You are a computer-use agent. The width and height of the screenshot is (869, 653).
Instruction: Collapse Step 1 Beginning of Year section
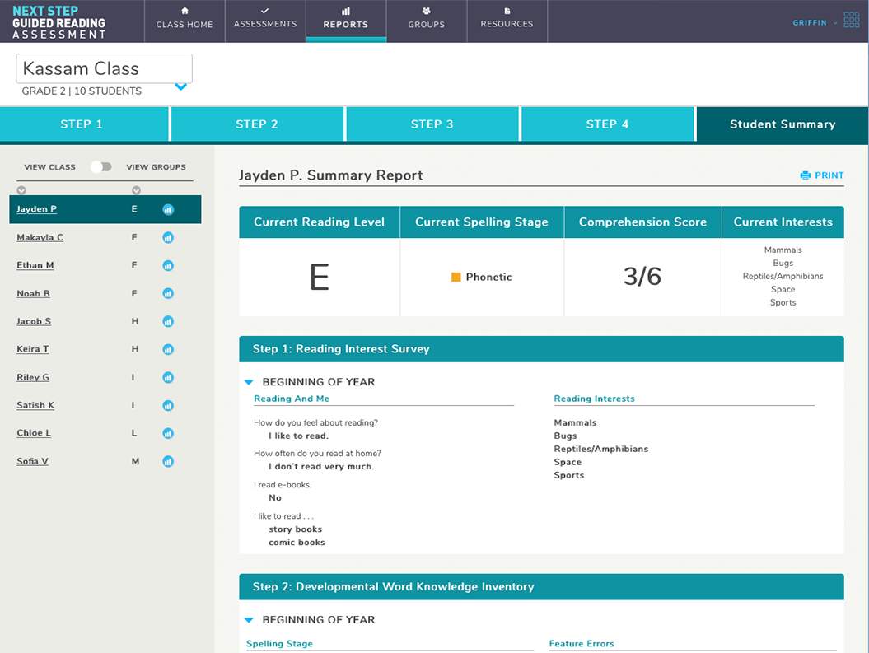pyautogui.click(x=248, y=382)
